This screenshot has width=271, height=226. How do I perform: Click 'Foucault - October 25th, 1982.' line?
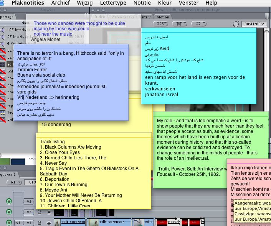click(188, 174)
